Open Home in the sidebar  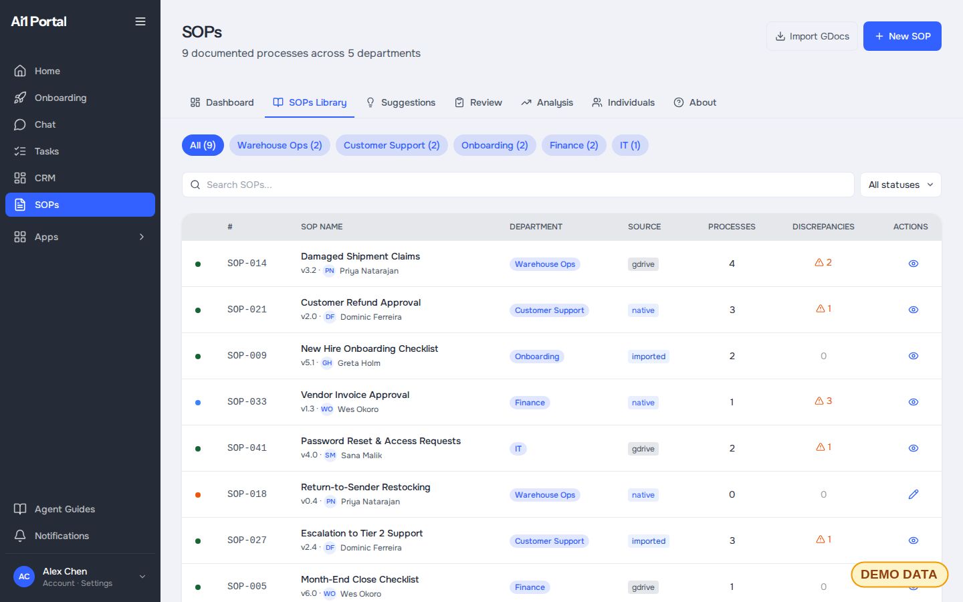pos(80,71)
